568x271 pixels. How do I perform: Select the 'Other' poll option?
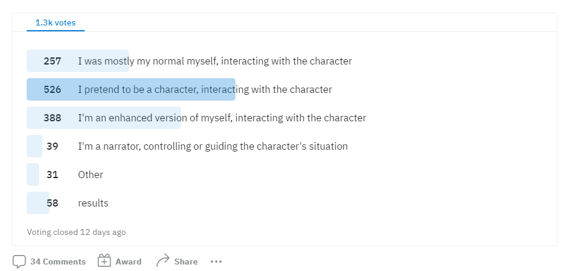(x=91, y=175)
